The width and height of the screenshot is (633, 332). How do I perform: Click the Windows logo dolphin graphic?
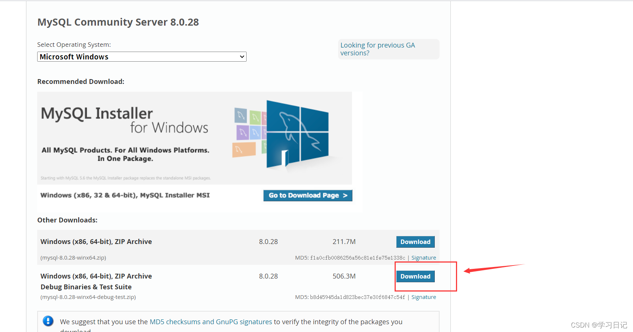coord(298,134)
